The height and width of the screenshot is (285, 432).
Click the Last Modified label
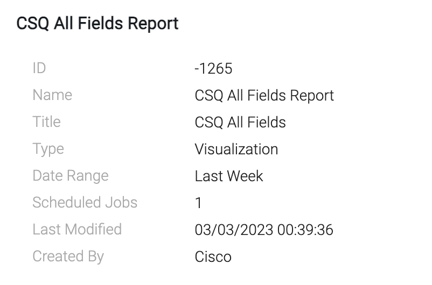(76, 230)
